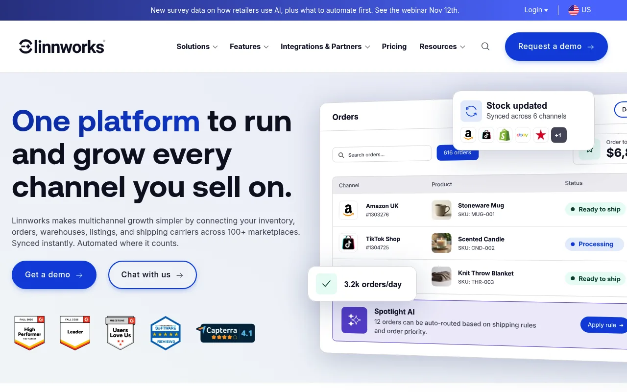Click the Orders panel heading

tap(345, 117)
